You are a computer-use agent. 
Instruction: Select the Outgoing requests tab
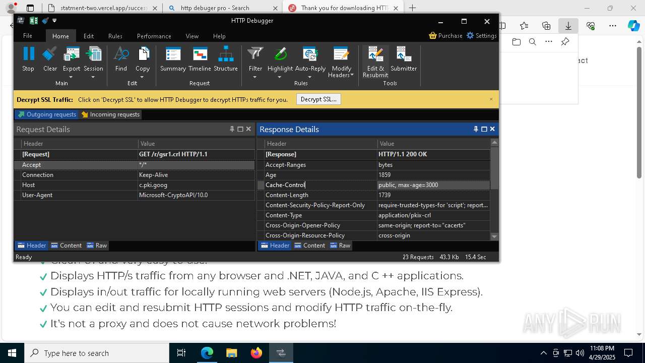click(46, 114)
